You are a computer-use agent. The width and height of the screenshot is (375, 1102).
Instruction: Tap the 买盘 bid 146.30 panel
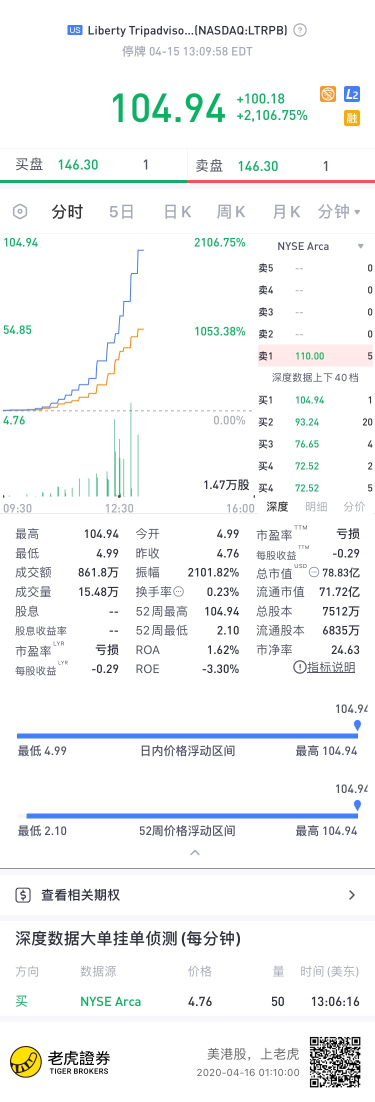click(x=93, y=164)
